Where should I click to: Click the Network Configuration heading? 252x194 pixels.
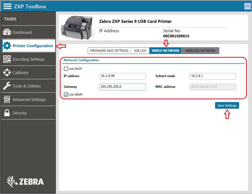pyautogui.click(x=82, y=60)
